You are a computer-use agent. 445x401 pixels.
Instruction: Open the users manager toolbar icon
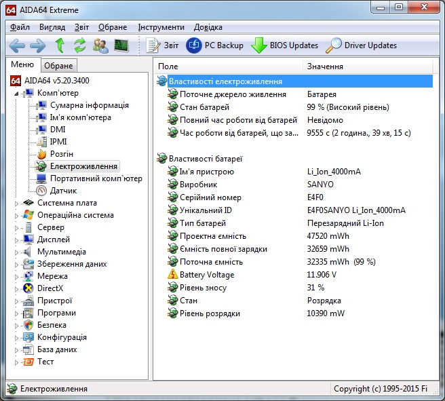coord(100,45)
